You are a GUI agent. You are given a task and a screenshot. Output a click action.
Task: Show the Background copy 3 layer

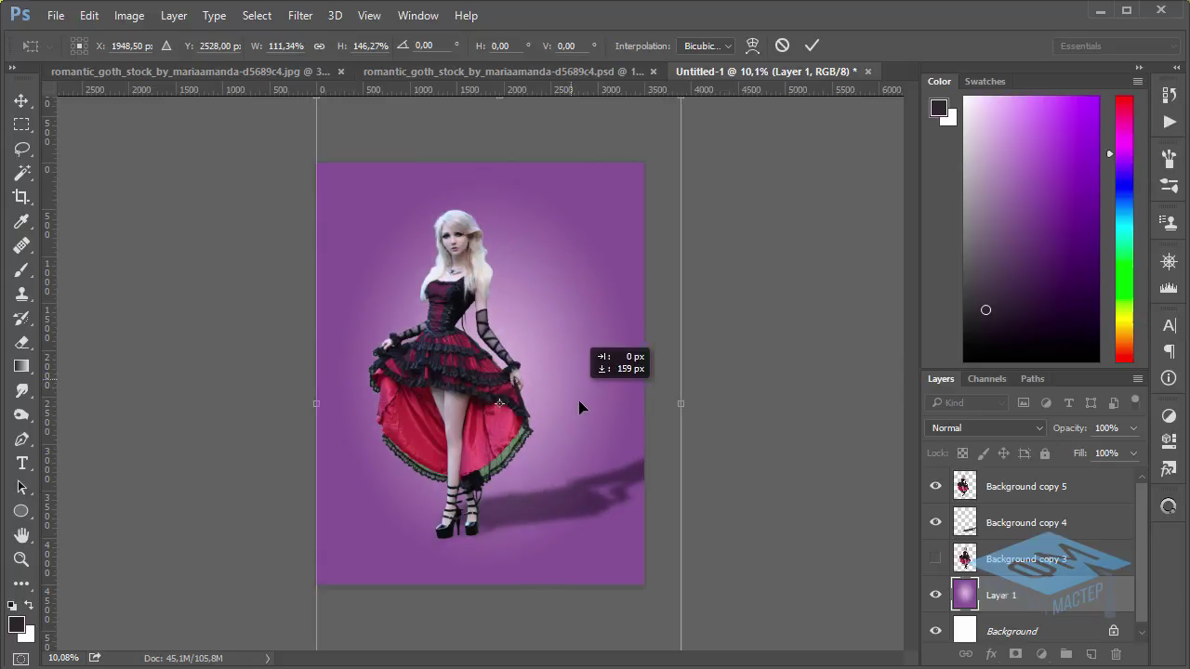(935, 558)
